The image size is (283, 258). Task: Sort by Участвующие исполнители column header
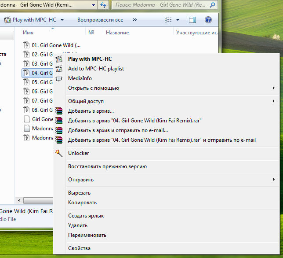coord(197,33)
